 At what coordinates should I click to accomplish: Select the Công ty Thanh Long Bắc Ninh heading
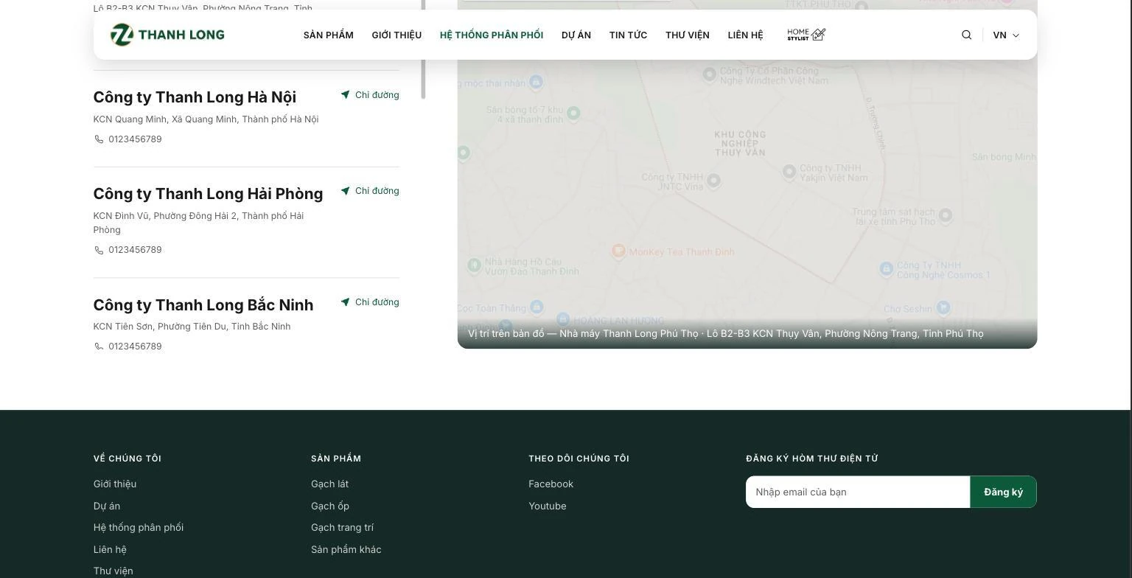click(203, 305)
